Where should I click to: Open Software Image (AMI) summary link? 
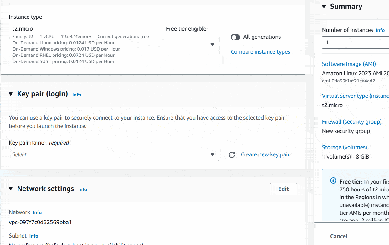[349, 64]
